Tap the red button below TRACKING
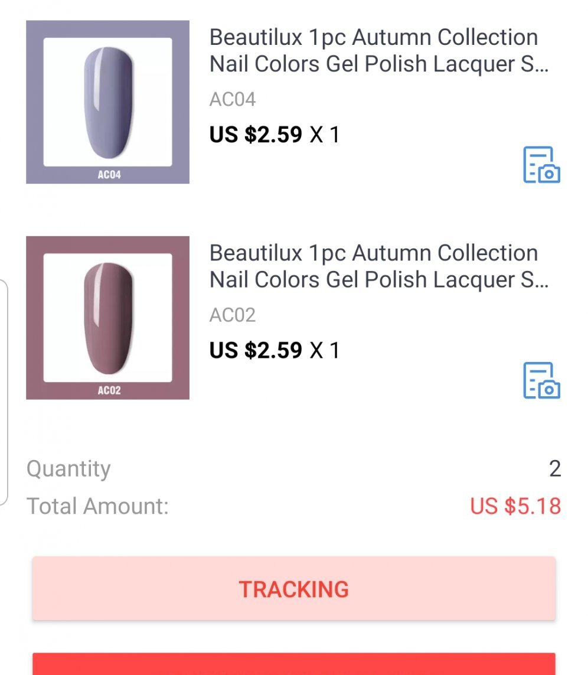This screenshot has width=588, height=675. coord(293,665)
